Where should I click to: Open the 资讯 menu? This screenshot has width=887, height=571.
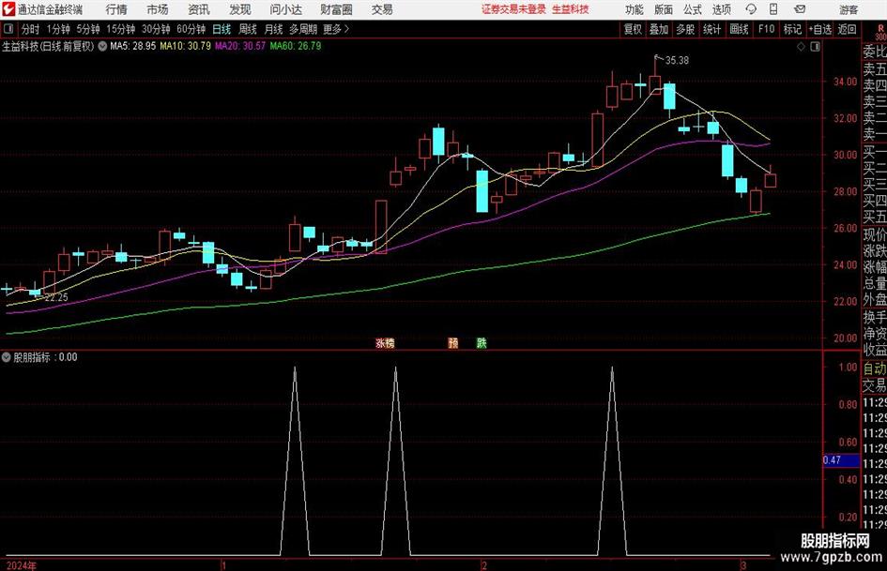coord(199,9)
